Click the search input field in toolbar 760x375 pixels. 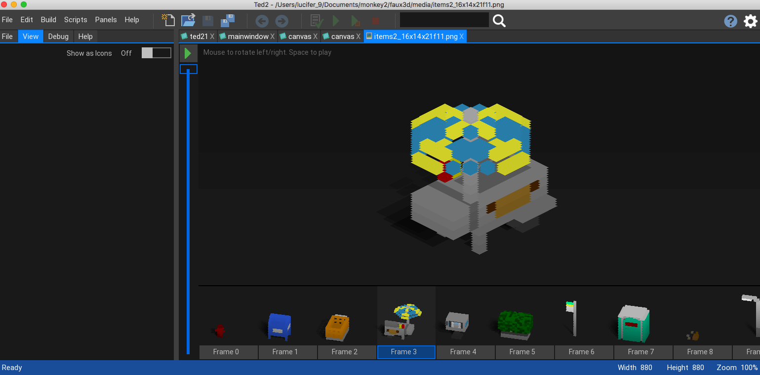click(x=444, y=20)
